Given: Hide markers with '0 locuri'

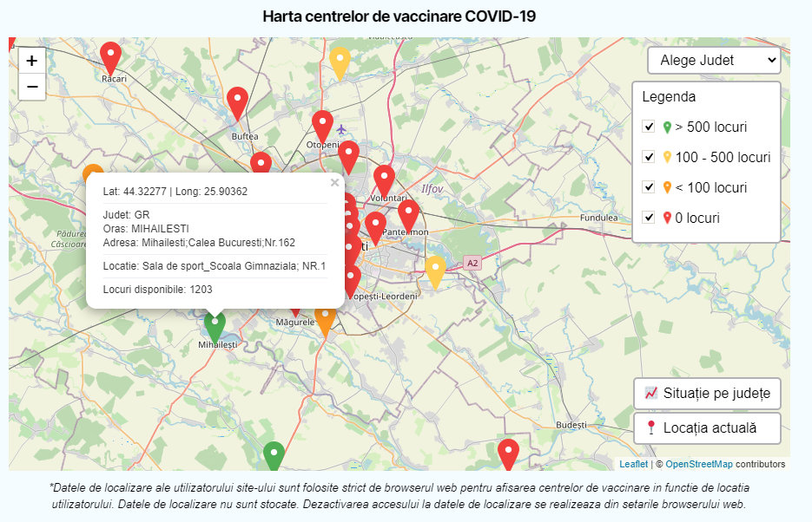Looking at the screenshot, I should [x=648, y=218].
